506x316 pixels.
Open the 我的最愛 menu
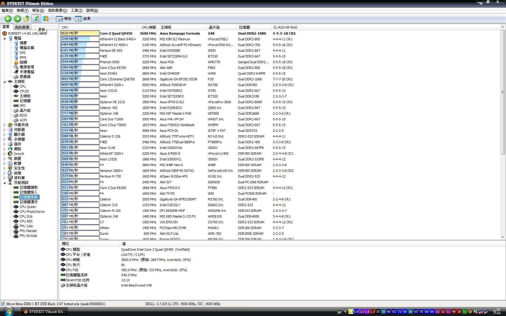(58, 11)
